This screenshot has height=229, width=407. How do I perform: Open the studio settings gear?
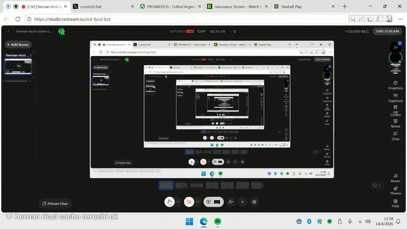pyautogui.click(x=254, y=202)
